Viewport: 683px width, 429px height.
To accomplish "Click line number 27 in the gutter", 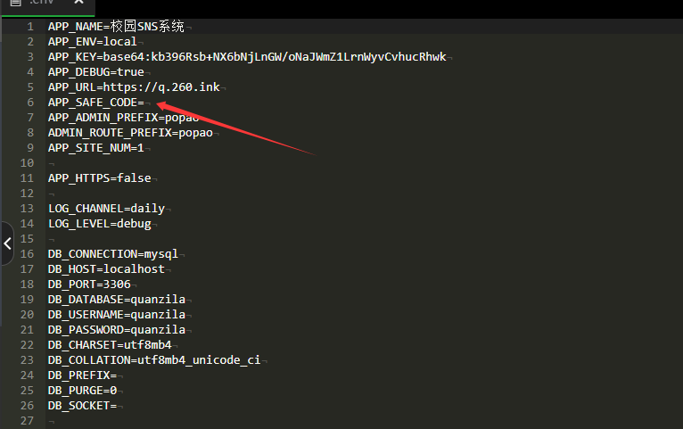I will (x=27, y=421).
